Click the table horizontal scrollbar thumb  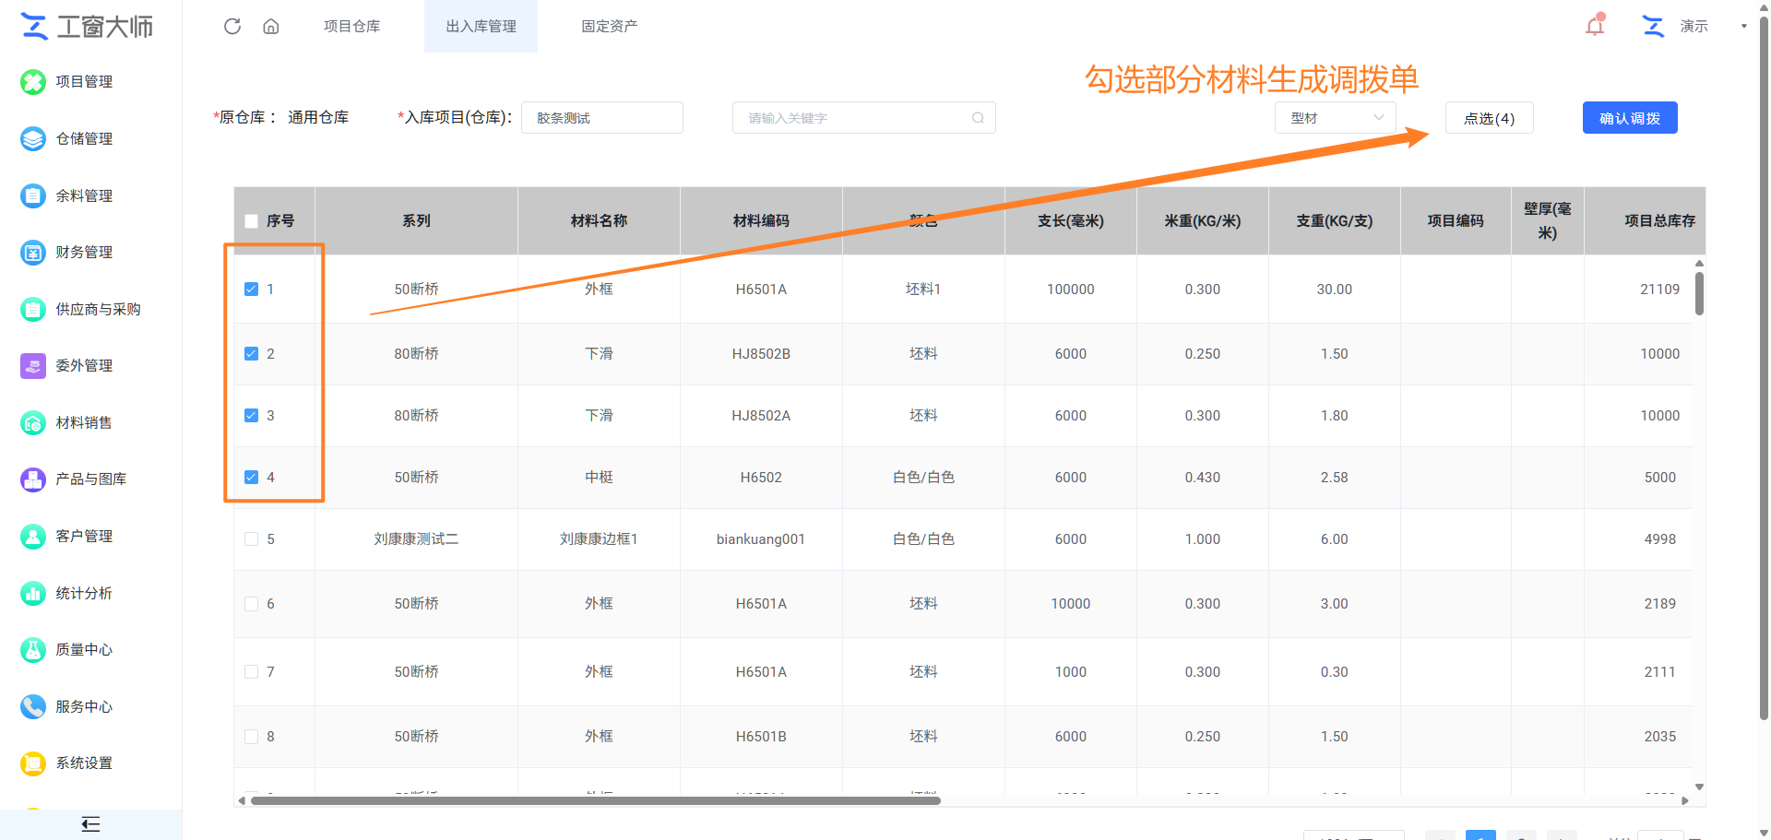coord(595,800)
